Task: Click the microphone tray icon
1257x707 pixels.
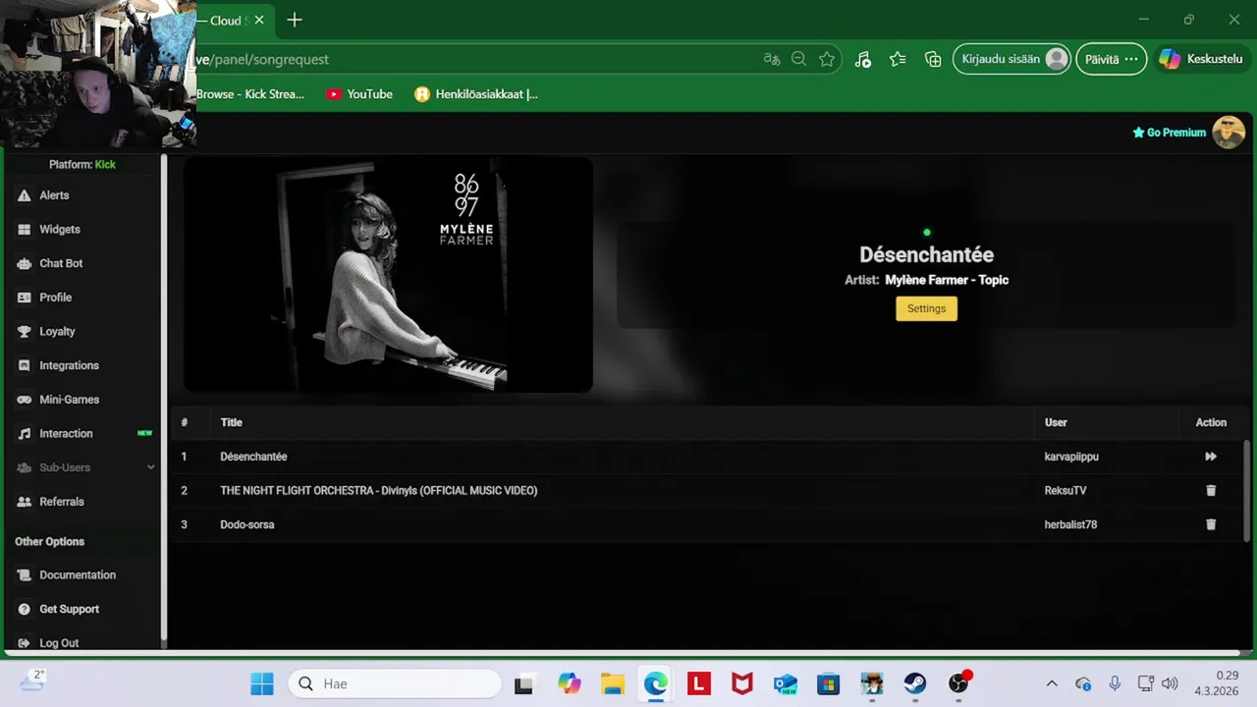Action: pyautogui.click(x=1115, y=683)
